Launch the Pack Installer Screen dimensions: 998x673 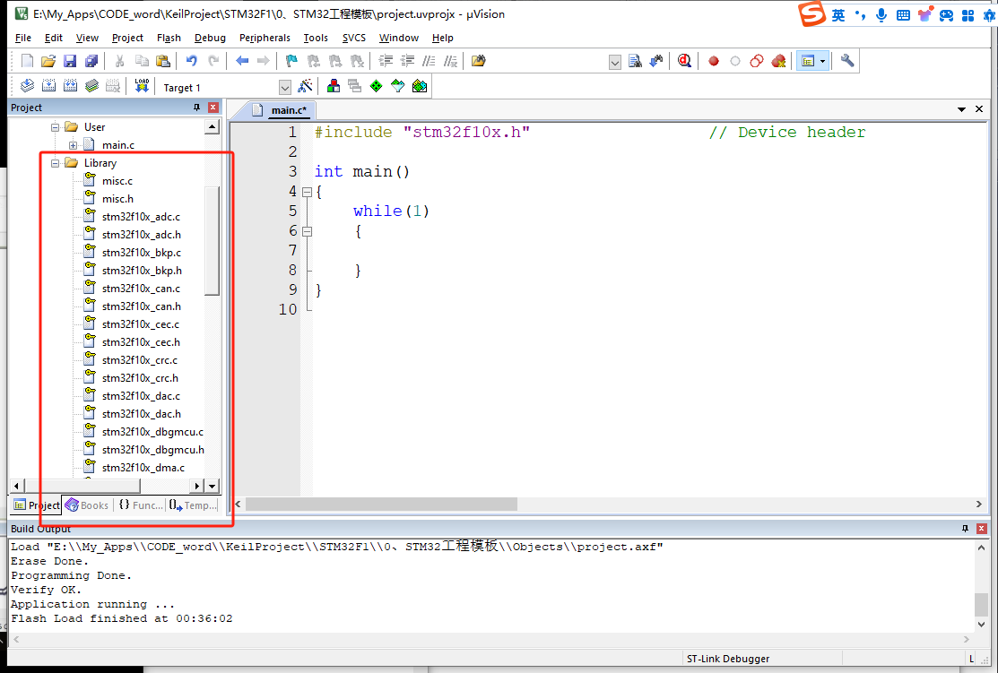[420, 86]
